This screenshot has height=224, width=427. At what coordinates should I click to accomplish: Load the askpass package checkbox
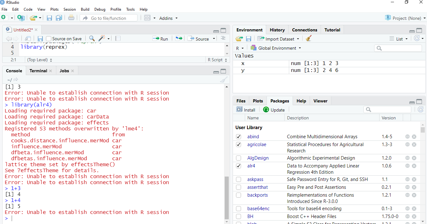[239, 179]
